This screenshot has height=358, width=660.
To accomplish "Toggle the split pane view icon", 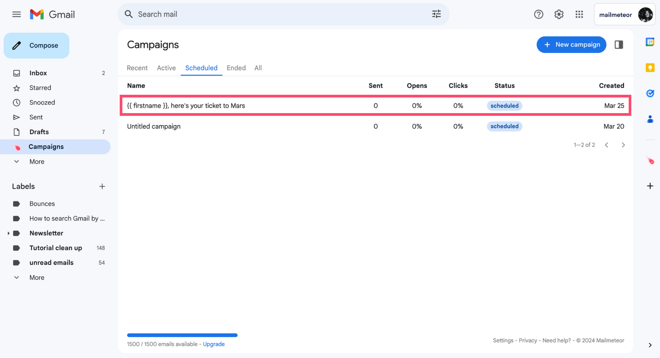I will (x=619, y=44).
